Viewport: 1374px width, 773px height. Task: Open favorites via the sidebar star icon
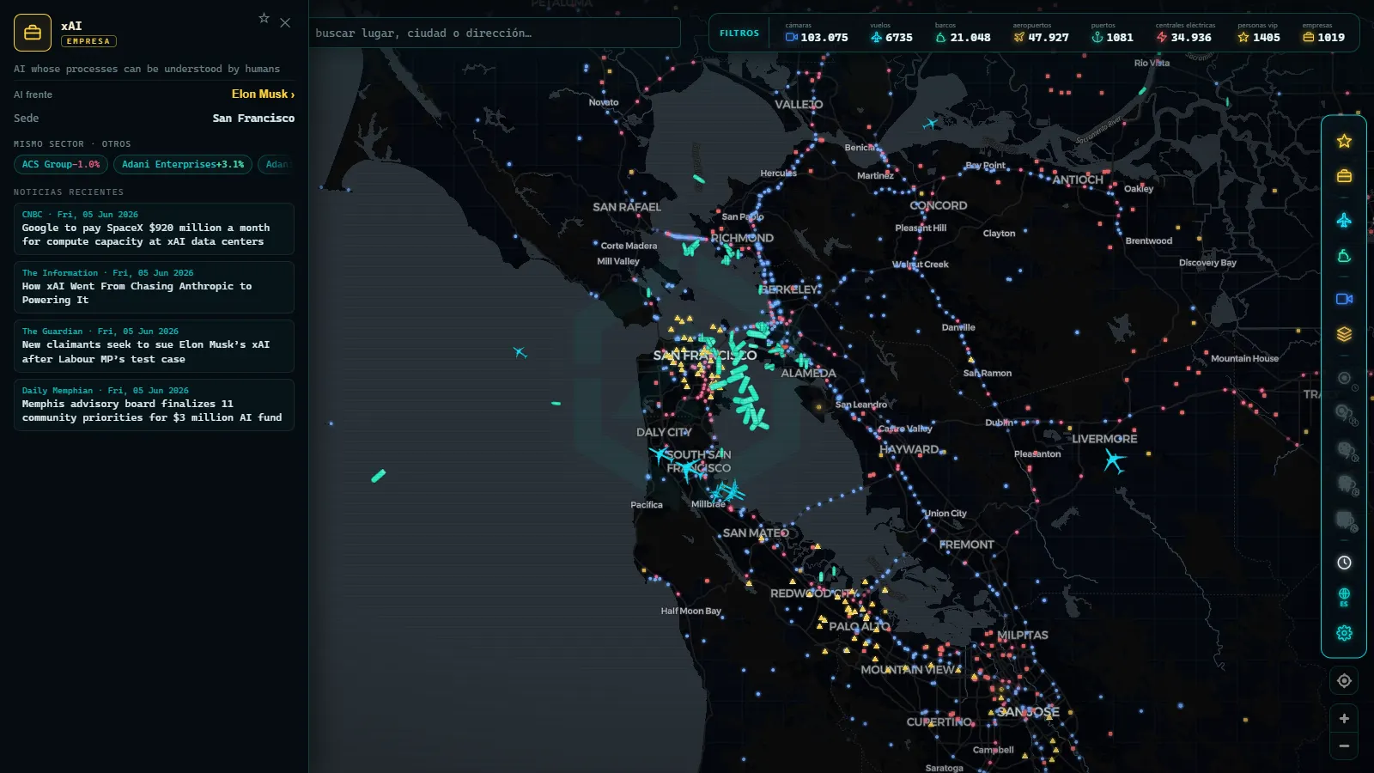click(1344, 141)
